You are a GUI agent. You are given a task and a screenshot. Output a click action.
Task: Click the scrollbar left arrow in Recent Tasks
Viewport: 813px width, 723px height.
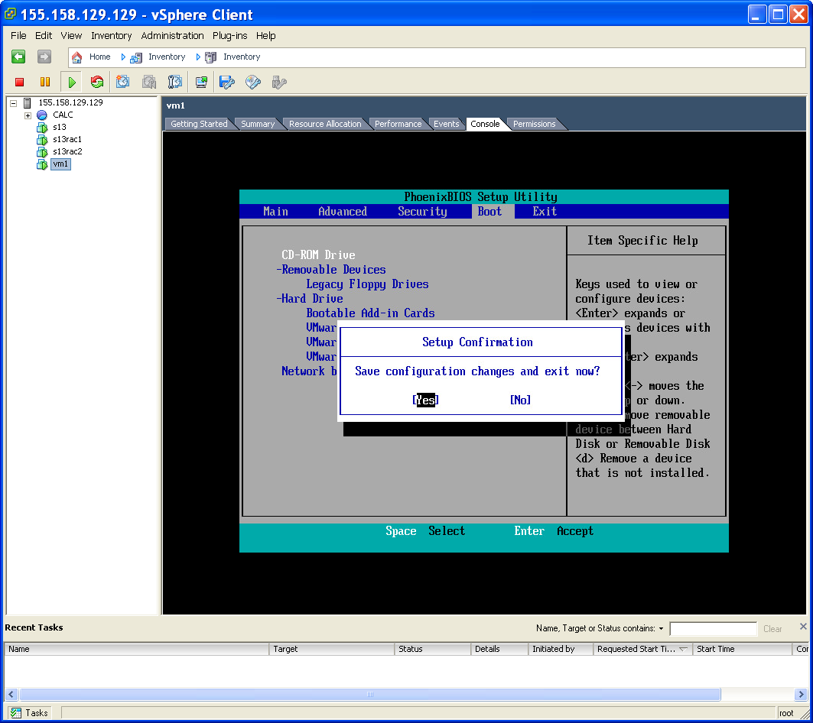click(x=11, y=694)
